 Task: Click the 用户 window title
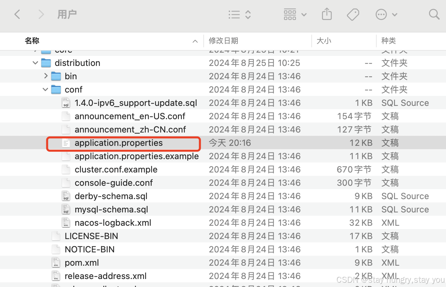coord(67,14)
